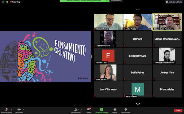Select Octavio Rivero's video tile
The image size is (184, 114).
[x=167, y=22]
